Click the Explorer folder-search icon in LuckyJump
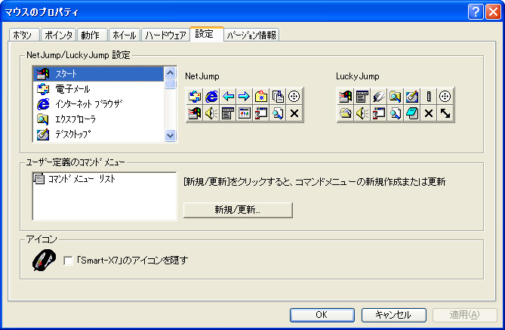Screen dimensions: 505x330 click(x=396, y=96)
